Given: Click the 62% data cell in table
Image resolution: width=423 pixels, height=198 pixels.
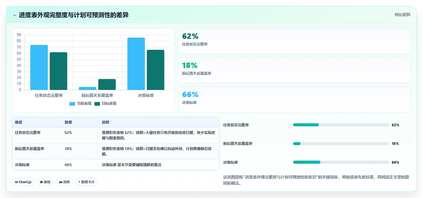Looking at the screenshot, I should (x=68, y=133).
